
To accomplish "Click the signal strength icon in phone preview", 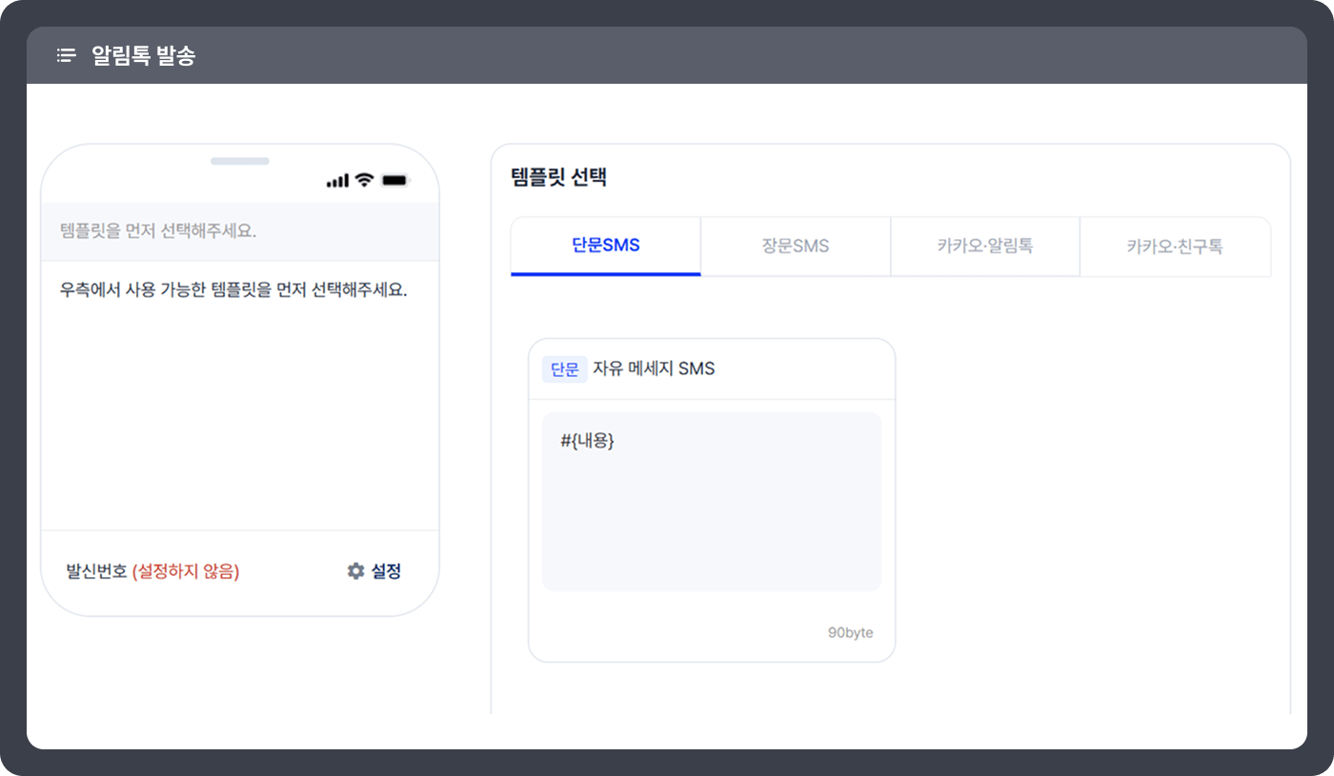I will point(337,181).
